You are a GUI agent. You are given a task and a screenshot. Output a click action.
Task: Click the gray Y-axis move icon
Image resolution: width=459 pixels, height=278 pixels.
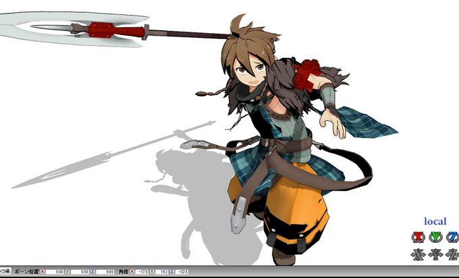click(x=435, y=254)
